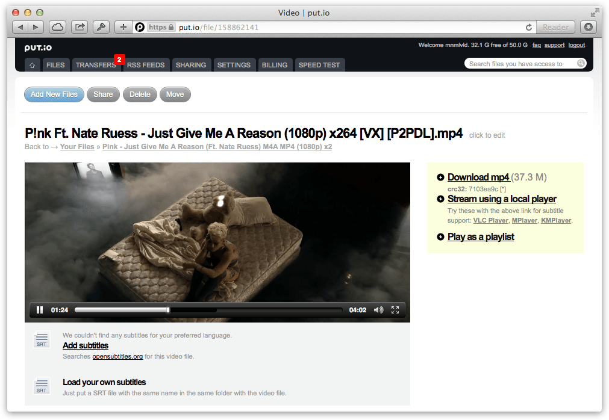Open the iCloud tabs cloud icon
This screenshot has height=420, width=609.
pos(57,27)
